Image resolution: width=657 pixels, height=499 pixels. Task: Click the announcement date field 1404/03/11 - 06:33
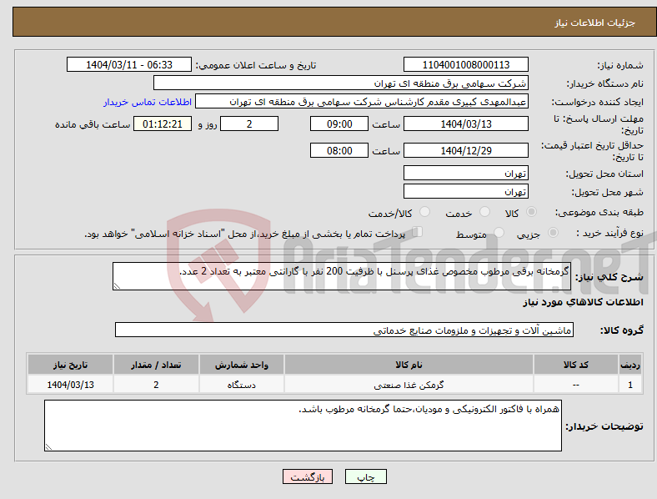pyautogui.click(x=129, y=65)
